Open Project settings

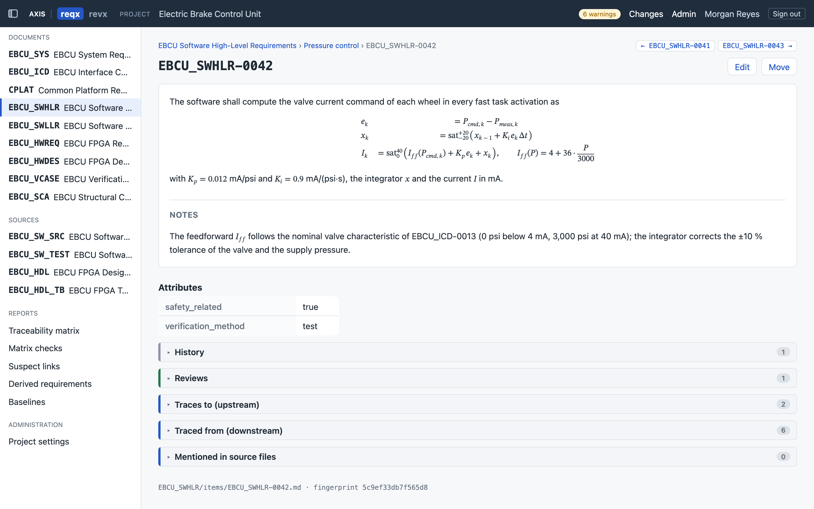pyautogui.click(x=70, y=441)
